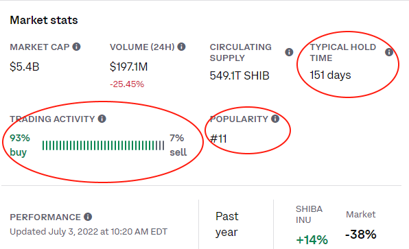Click the Performance info icon
Image resolution: width=409 pixels, height=249 pixels.
point(88,217)
